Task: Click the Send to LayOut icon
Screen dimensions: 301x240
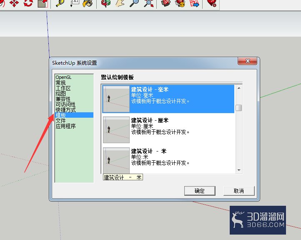Action: [x=194, y=3]
